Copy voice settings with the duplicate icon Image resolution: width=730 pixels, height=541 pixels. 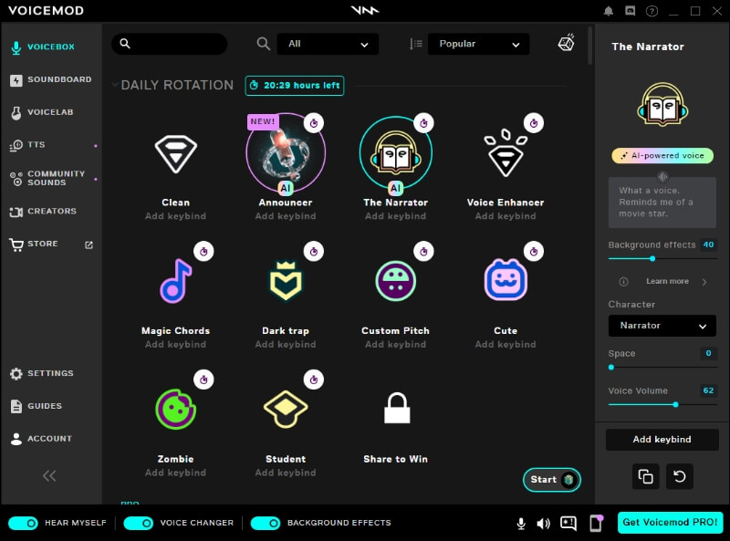645,476
